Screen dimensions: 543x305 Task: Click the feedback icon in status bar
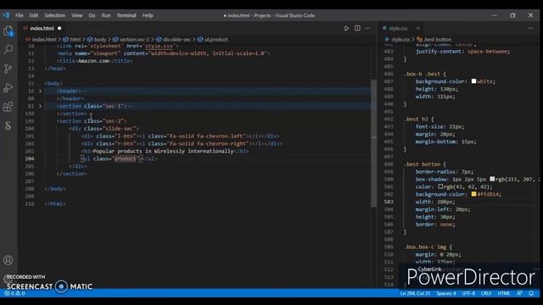coord(519,293)
